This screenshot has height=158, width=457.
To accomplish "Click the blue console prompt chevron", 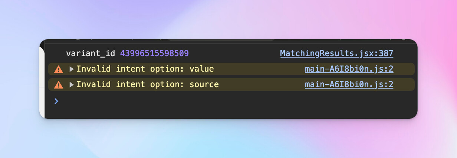I will point(56,101).
